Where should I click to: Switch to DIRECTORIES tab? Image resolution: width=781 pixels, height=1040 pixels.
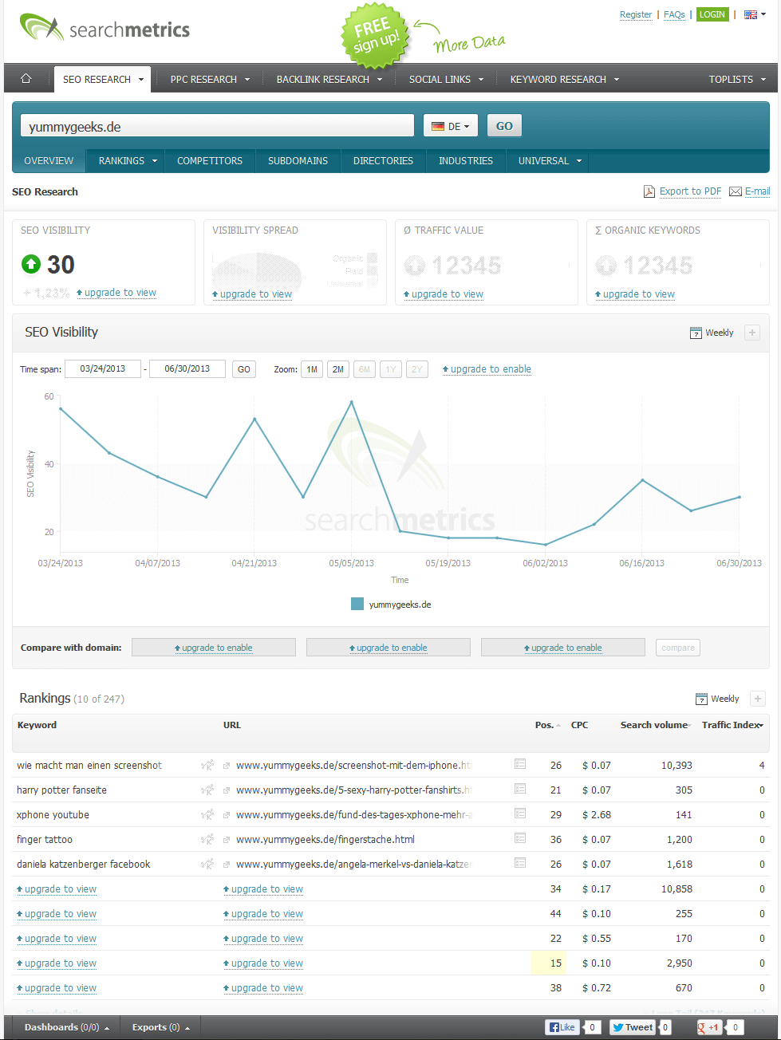click(383, 161)
